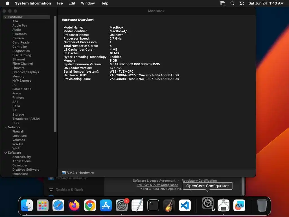The width and height of the screenshot is (289, 217).
Task: Select Diagnostics in the sidebar
Action: [x=21, y=51]
